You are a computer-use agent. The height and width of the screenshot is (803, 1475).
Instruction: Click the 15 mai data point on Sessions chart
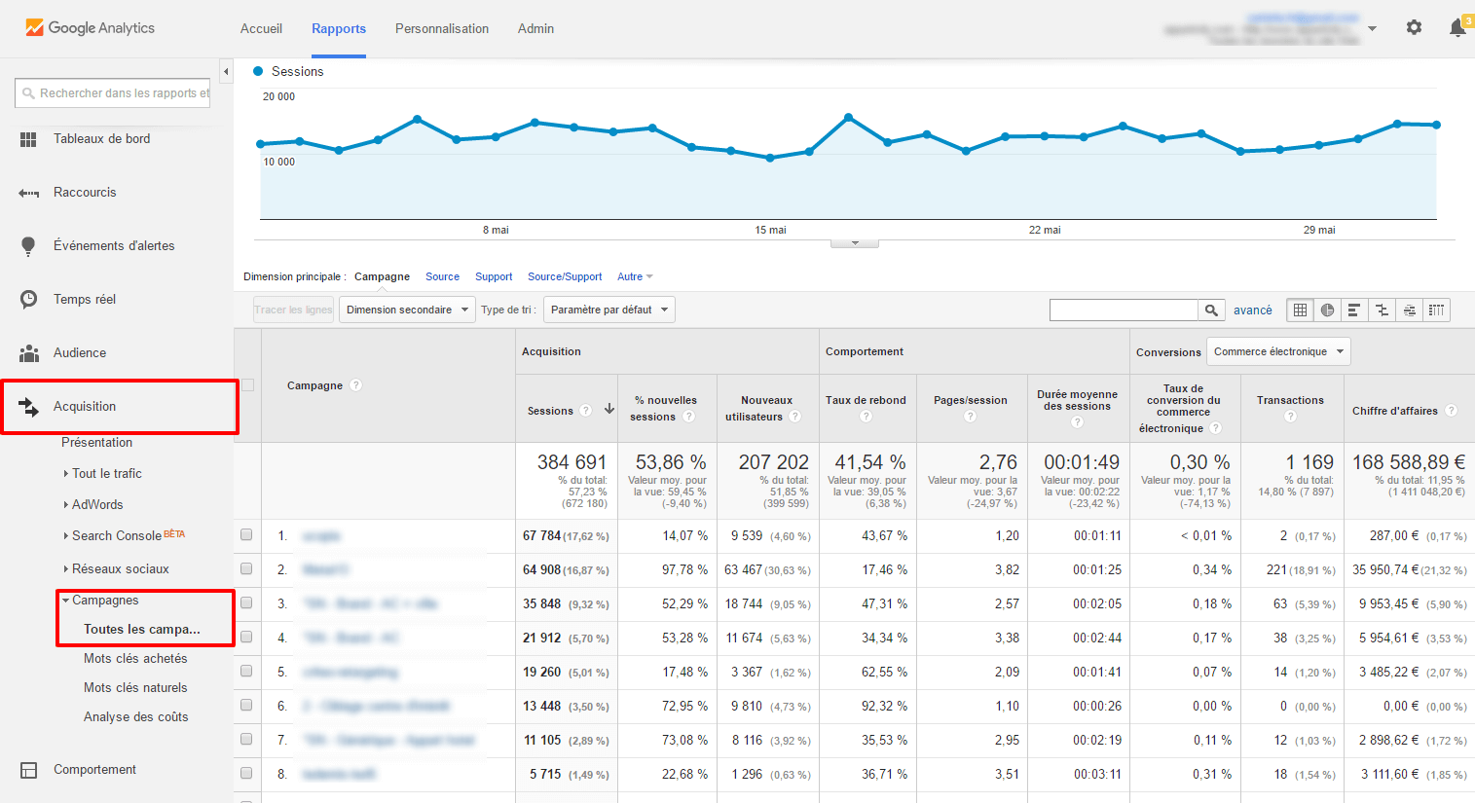770,158
